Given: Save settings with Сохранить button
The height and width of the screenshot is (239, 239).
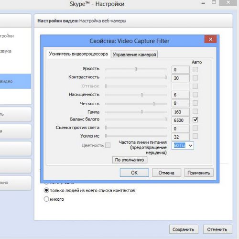Looking at the screenshot, I should [x=184, y=229].
